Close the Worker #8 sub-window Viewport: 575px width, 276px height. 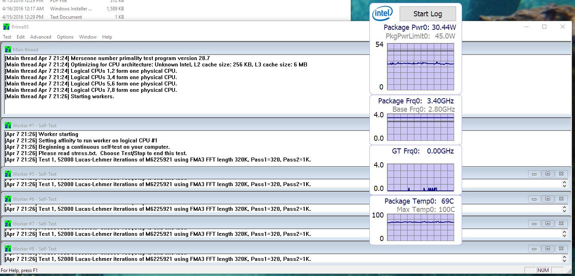561,249
